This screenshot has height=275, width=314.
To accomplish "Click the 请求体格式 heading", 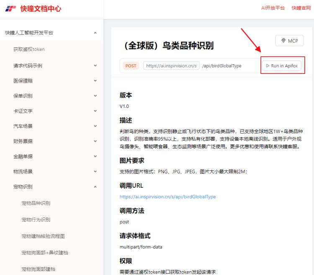I will (x=135, y=236).
